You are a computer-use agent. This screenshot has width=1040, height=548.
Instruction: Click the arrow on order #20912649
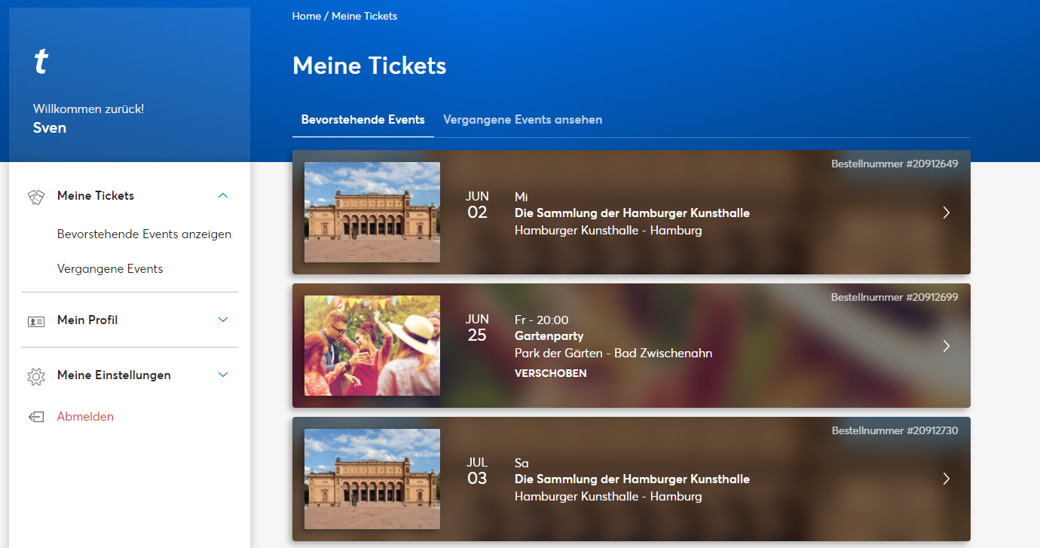pyautogui.click(x=947, y=213)
